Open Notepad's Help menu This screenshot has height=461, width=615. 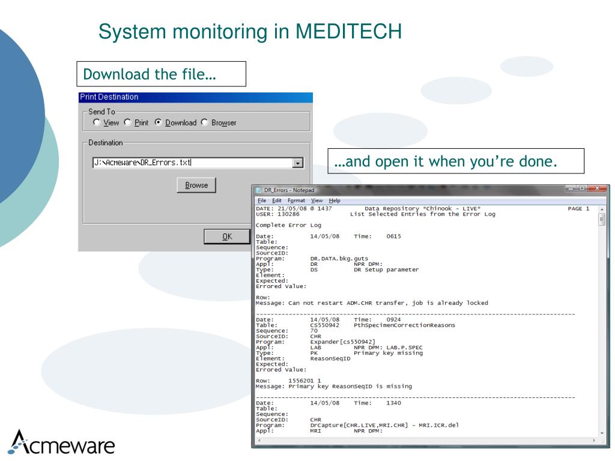tap(335, 200)
